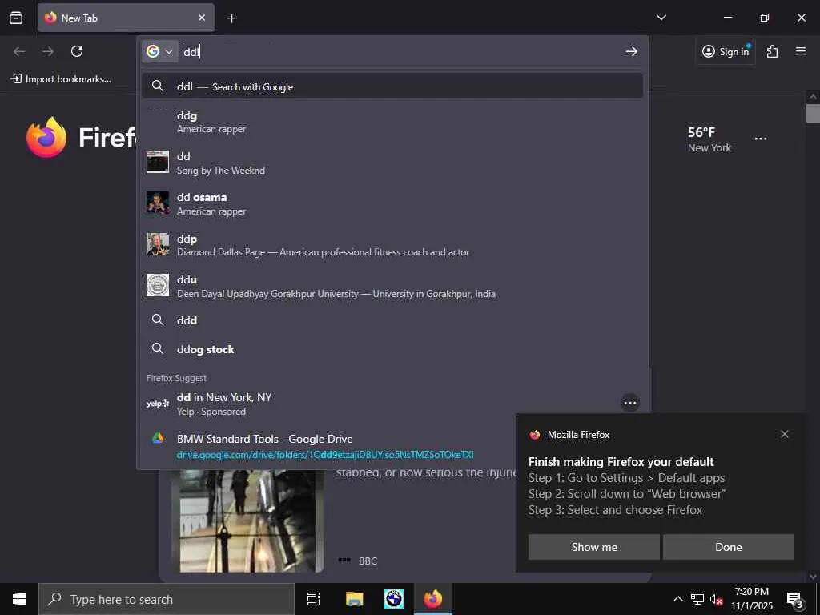
Task: Open the list all tabs chevron
Action: 661,18
